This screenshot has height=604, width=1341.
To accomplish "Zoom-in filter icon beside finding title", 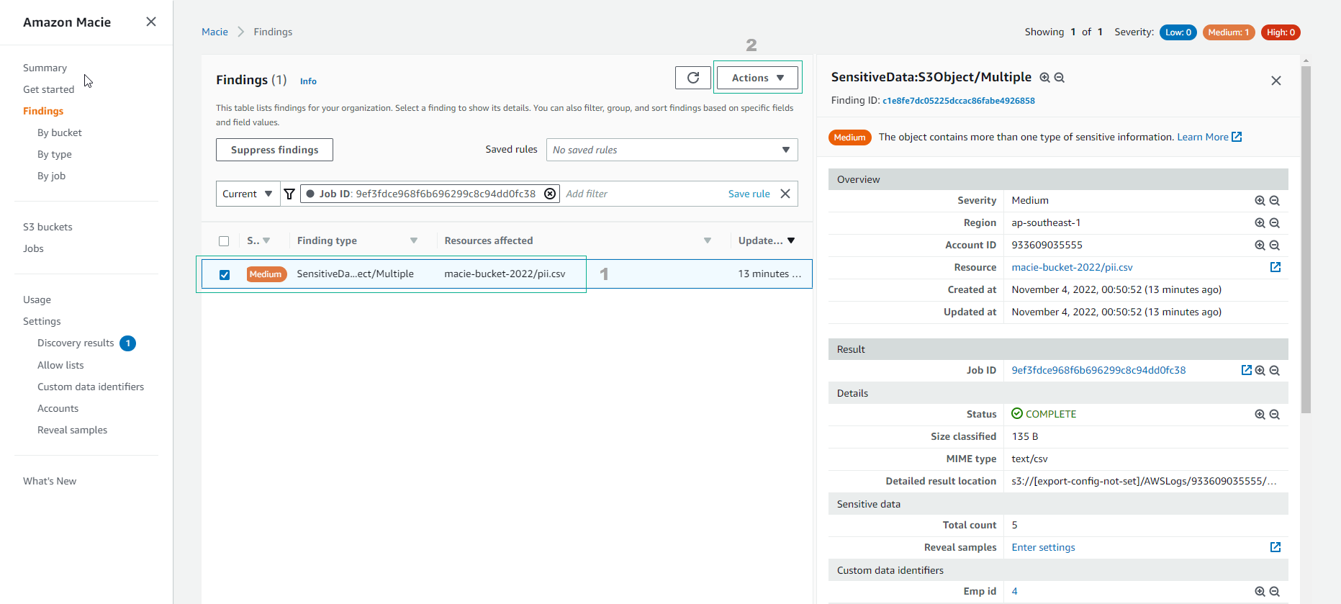I will [x=1044, y=78].
